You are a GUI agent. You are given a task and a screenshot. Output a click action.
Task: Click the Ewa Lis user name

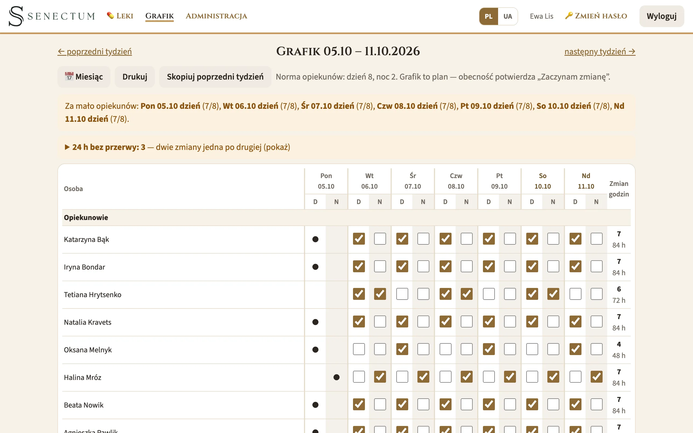(x=541, y=16)
